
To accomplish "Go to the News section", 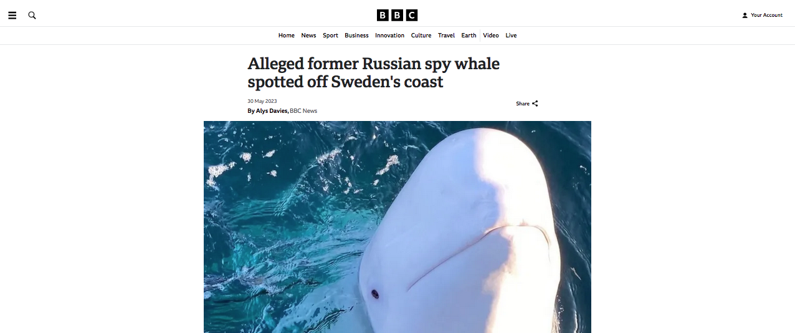I will tap(308, 36).
